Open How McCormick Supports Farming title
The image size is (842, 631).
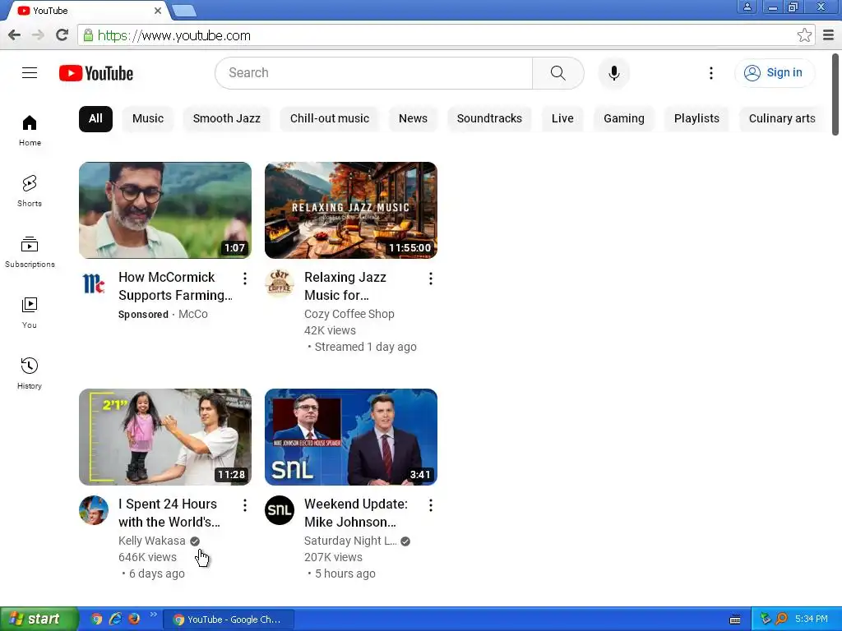(x=175, y=286)
